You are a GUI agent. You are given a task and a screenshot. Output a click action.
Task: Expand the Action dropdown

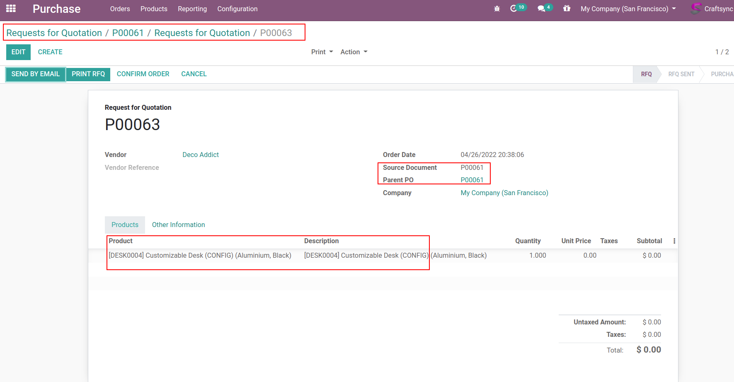[354, 52]
